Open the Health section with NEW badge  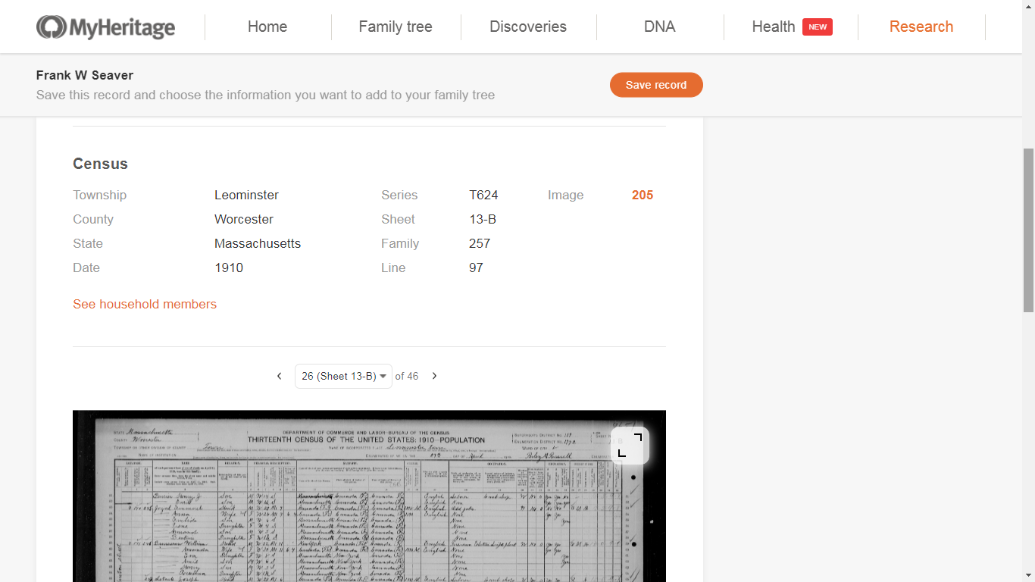(x=773, y=27)
